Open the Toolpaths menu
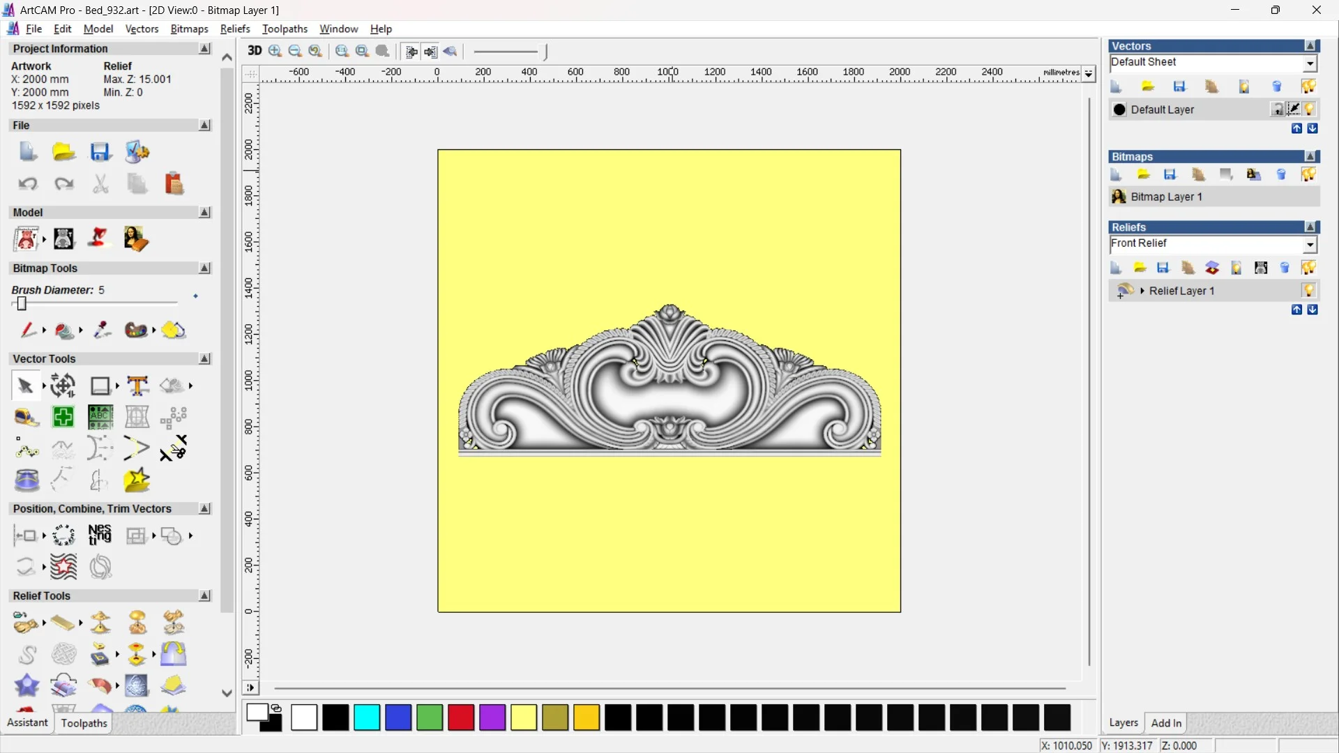 pyautogui.click(x=285, y=29)
